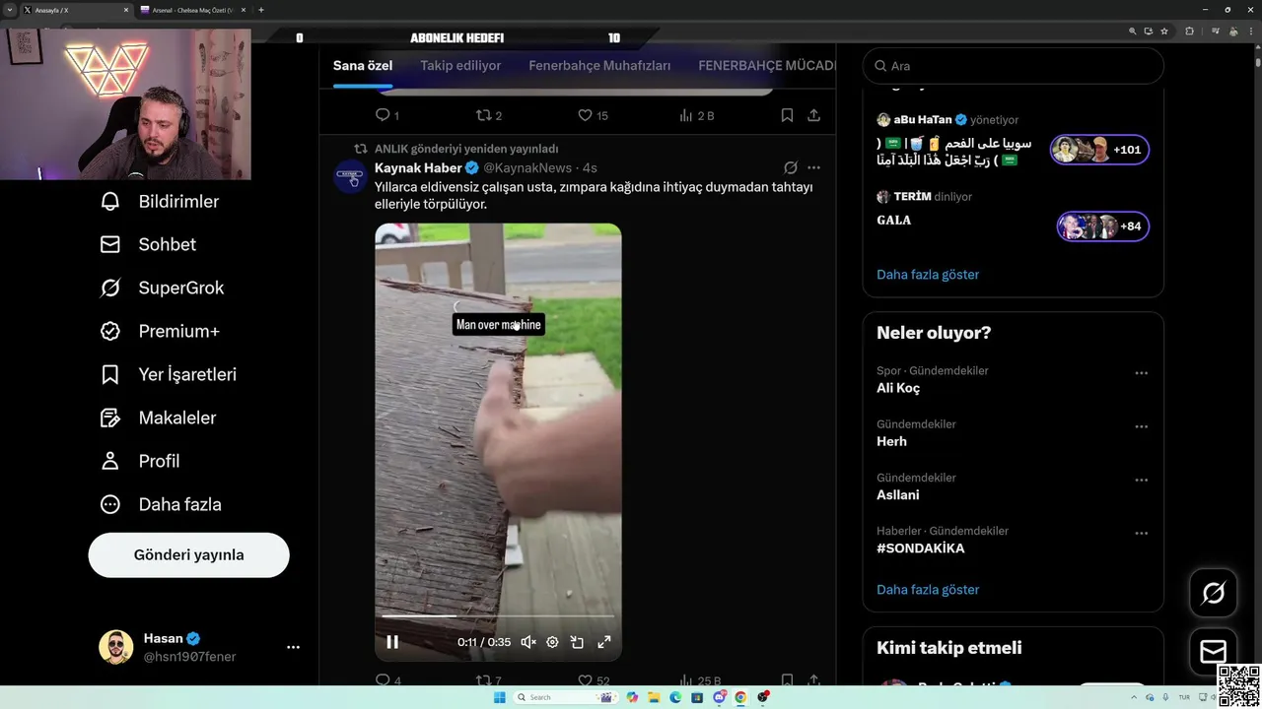Pause the playing video
The width and height of the screenshot is (1262, 709).
click(392, 642)
